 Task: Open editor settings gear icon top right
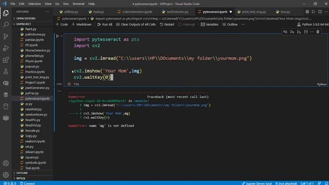(307, 12)
